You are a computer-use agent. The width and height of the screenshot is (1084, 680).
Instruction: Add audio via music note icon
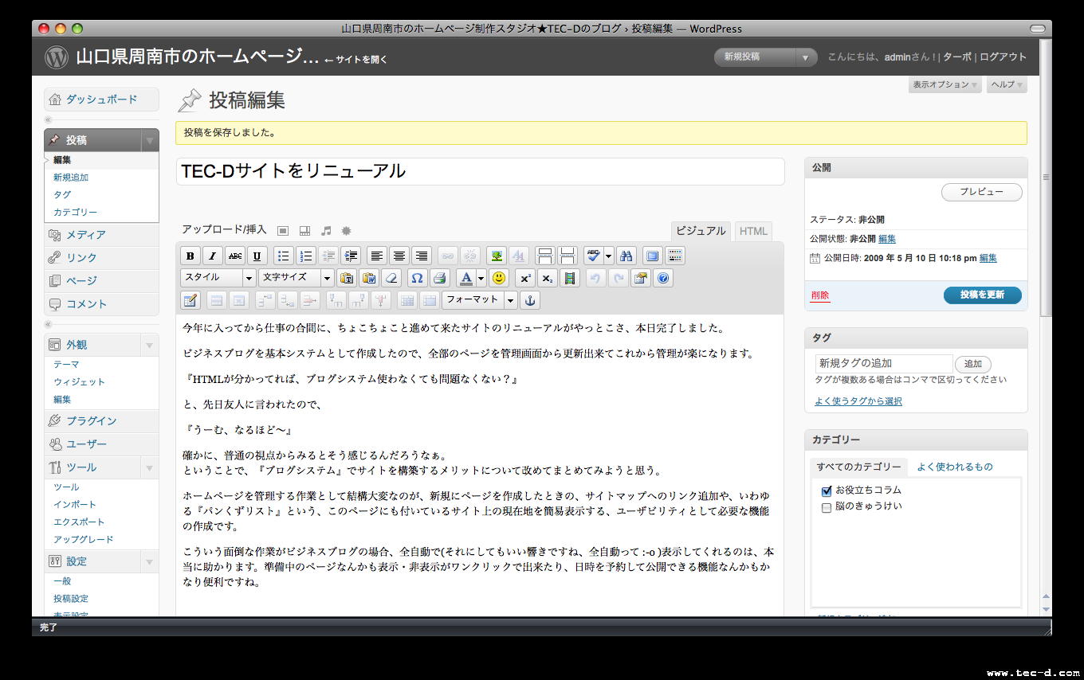(x=326, y=231)
